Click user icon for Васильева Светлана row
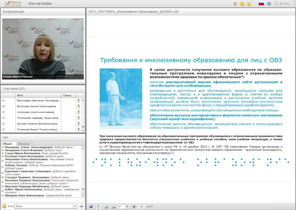The image size is (296, 210). coord(78,101)
